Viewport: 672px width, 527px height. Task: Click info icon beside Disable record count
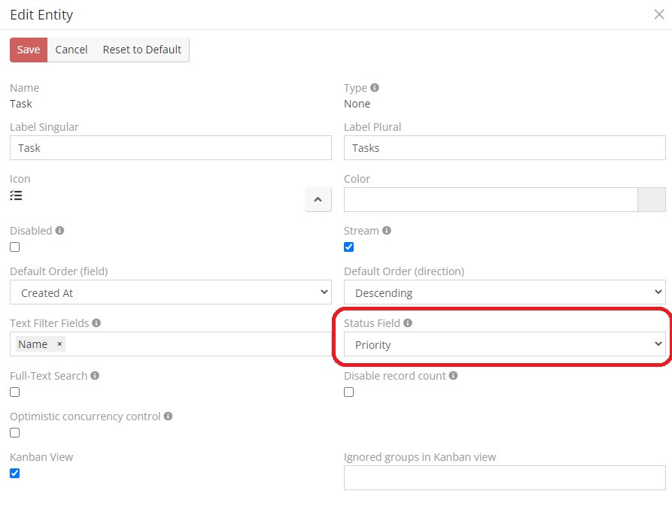453,376
